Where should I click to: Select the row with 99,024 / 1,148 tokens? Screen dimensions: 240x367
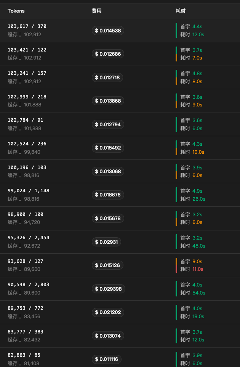pos(120,195)
